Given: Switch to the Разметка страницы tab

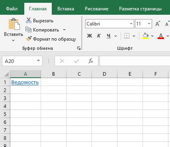Looking at the screenshot, I should point(140,9).
